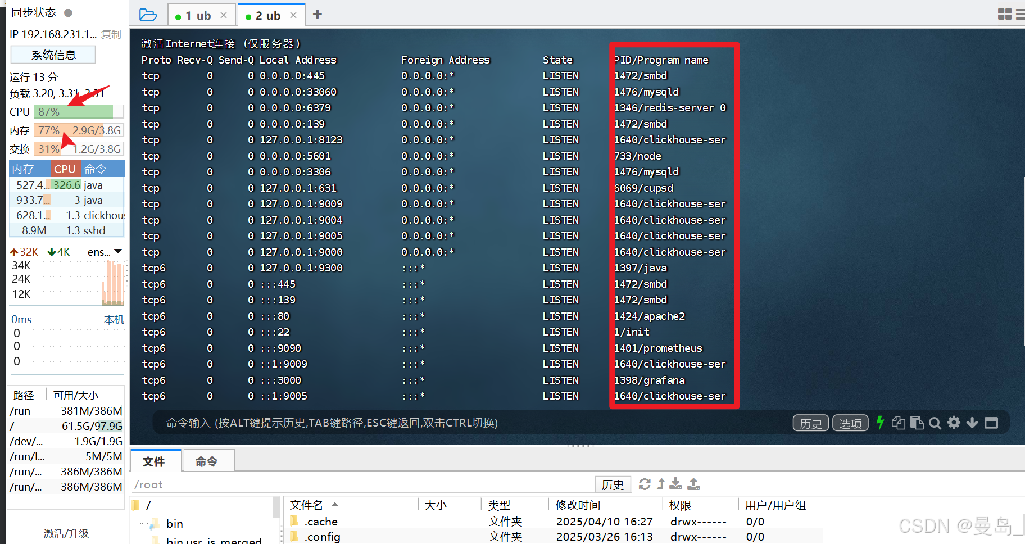
Task: Open the command 历史 button in terminal bar
Action: click(811, 423)
